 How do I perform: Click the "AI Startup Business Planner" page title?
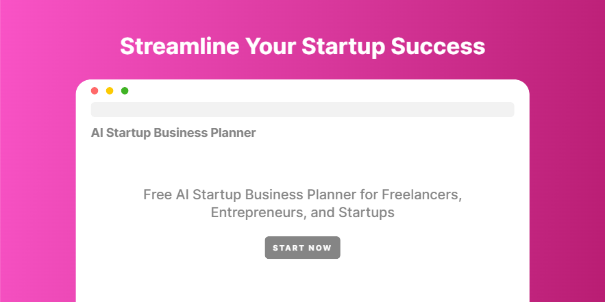[x=173, y=133]
